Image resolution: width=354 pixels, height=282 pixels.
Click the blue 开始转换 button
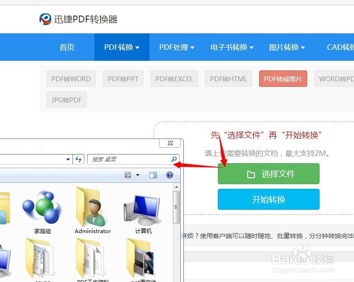268,199
